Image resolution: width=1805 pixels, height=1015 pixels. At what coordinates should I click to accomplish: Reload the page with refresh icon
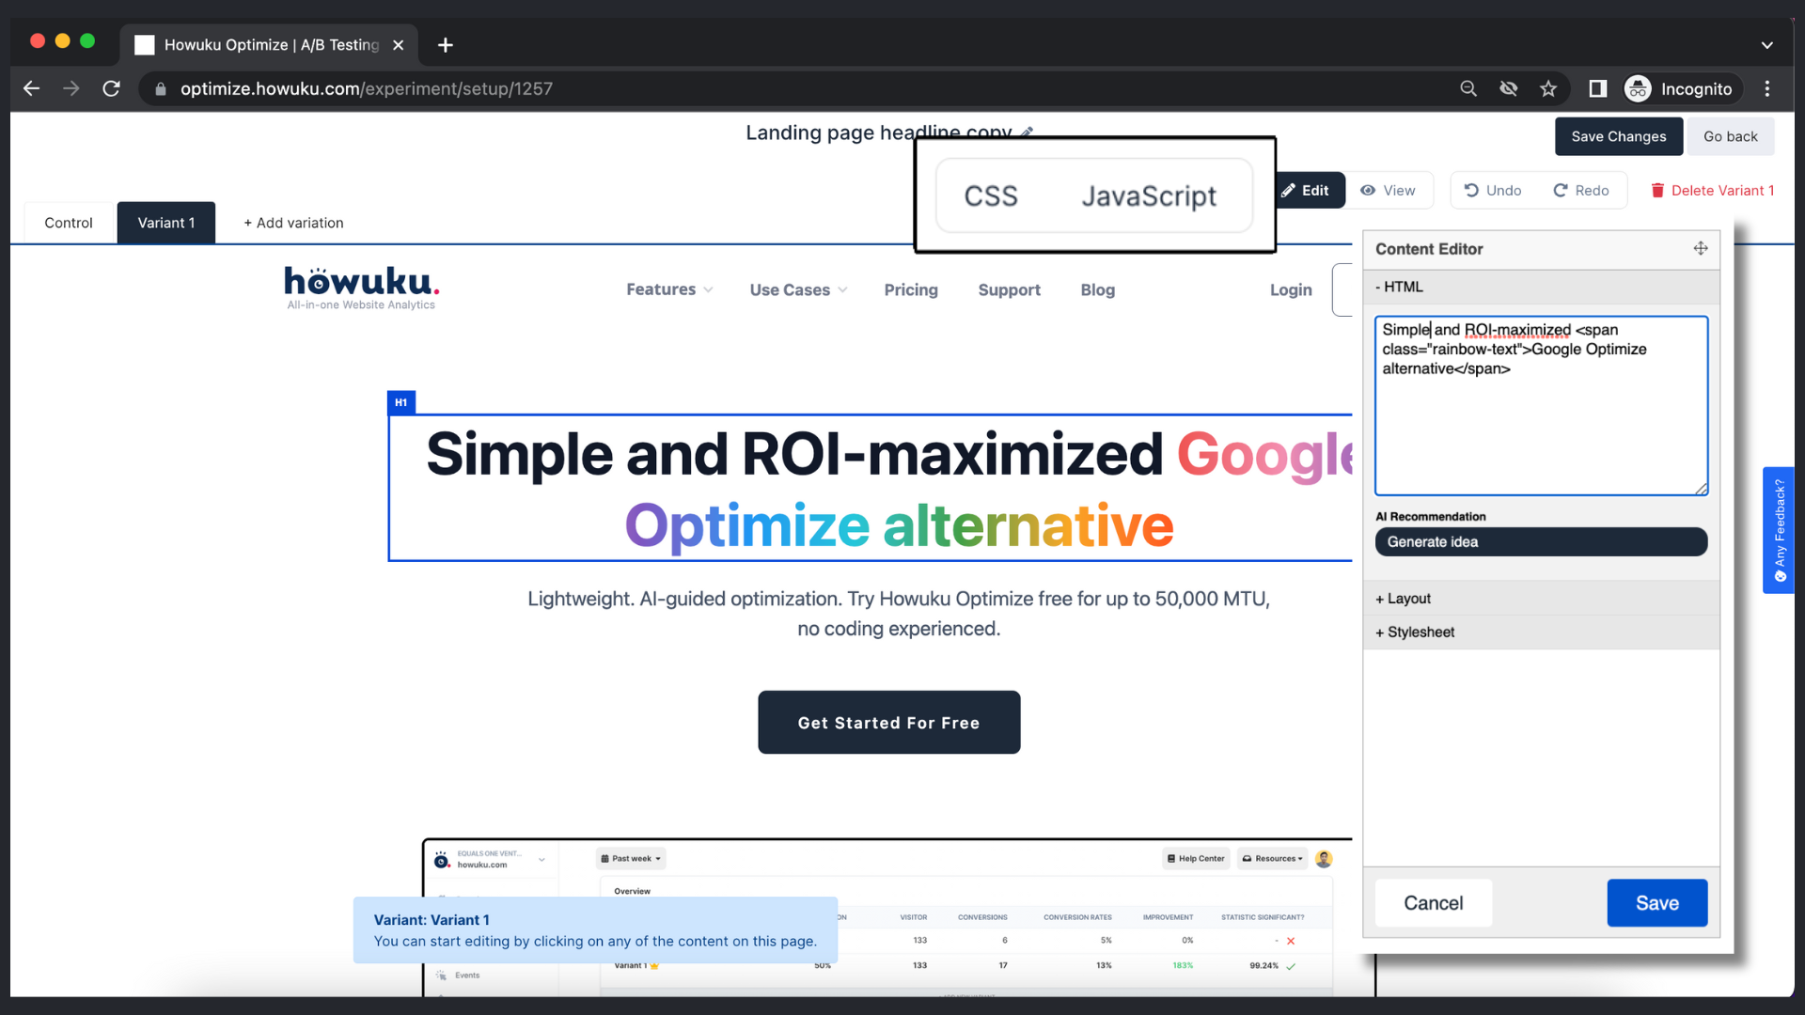tap(111, 88)
